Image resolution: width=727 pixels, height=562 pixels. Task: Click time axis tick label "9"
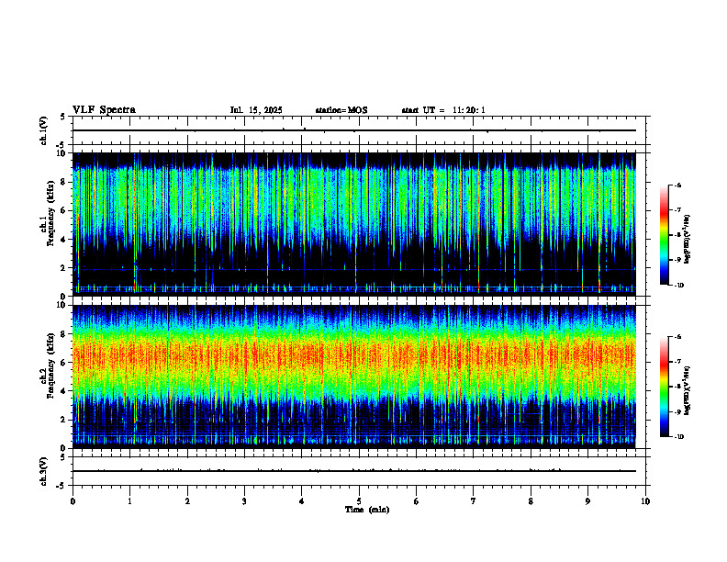[587, 501]
